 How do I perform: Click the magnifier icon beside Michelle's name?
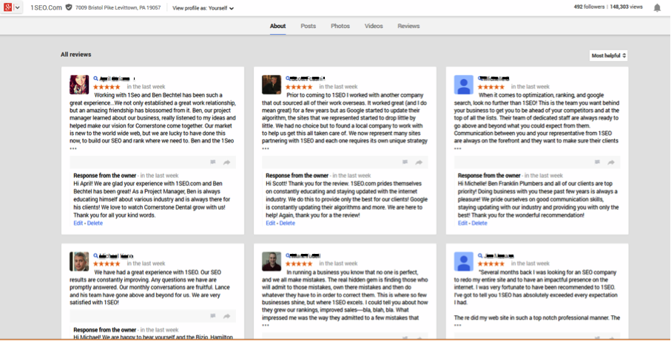(480, 78)
